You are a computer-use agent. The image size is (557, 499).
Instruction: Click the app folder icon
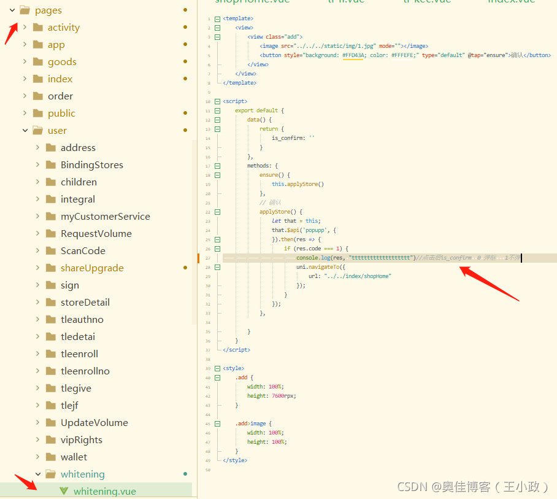pyautogui.click(x=37, y=44)
